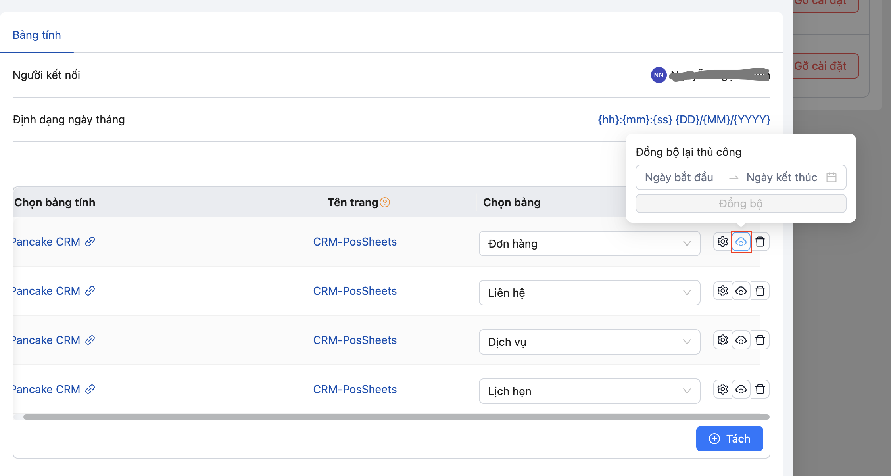
Task: Open settings gear for Đơn hàng row
Action: pos(722,242)
